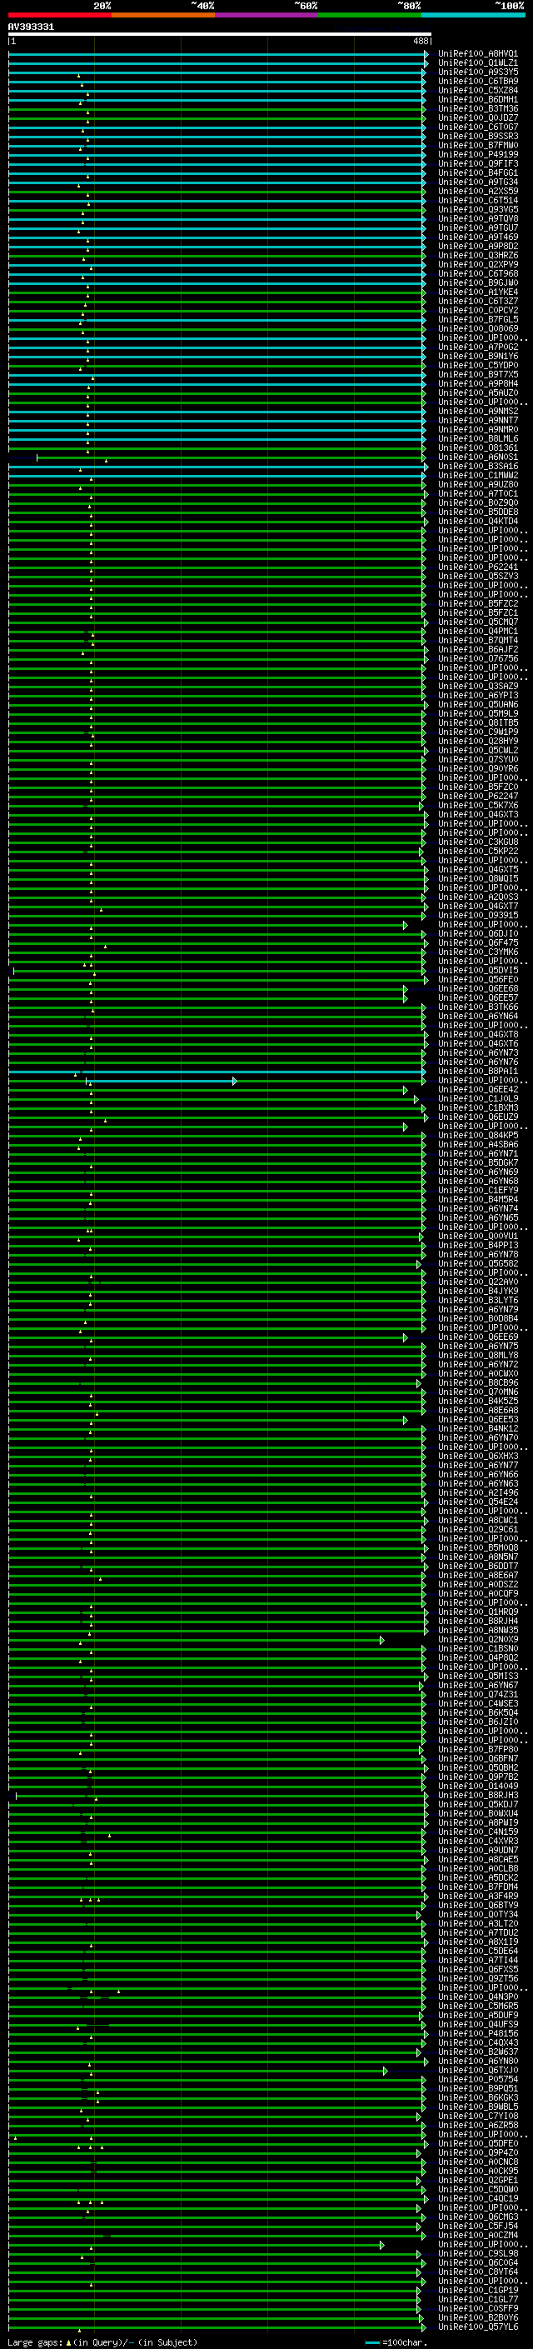Click hit label UniRef100_B5DGK7
The width and height of the screenshot is (533, 2349).
[478, 1162]
